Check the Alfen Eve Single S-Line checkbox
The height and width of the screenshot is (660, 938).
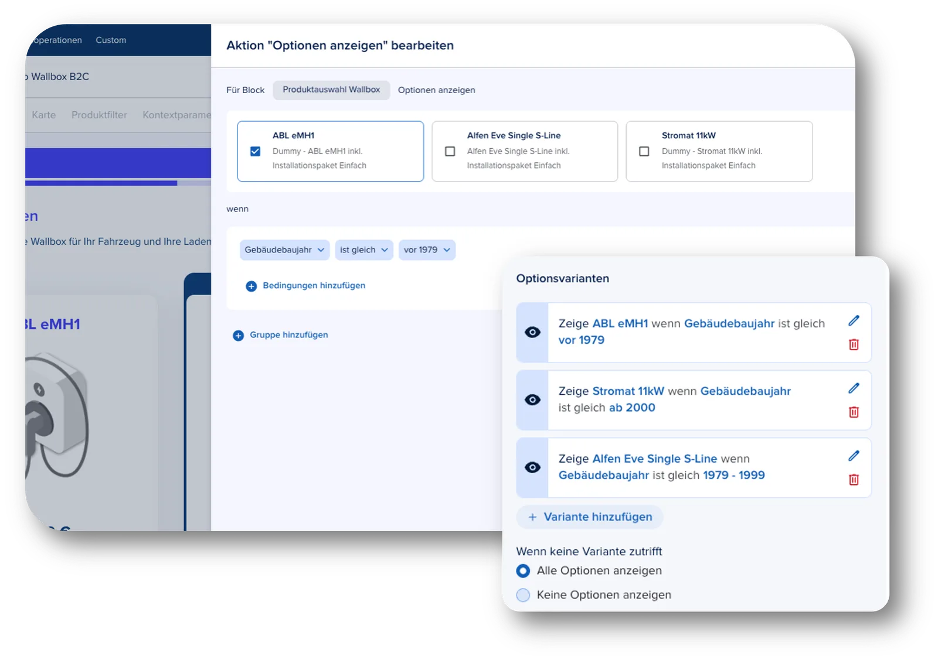pyautogui.click(x=450, y=151)
